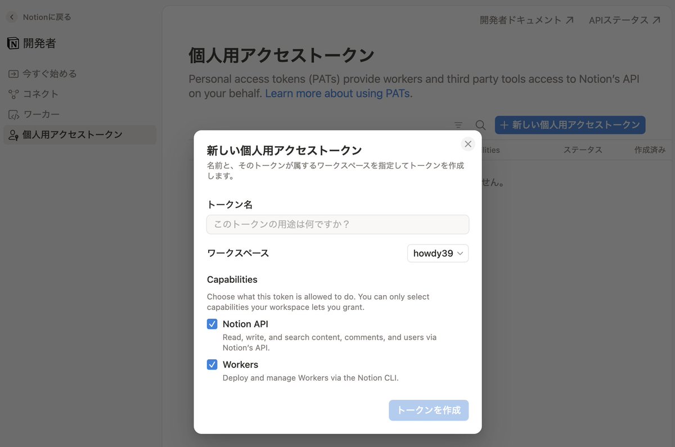Click the 今すぐ始める arrow icon in sidebar
This screenshot has width=675, height=447.
coord(13,74)
